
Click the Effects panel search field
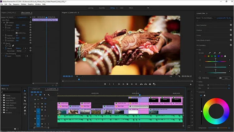click(11, 92)
